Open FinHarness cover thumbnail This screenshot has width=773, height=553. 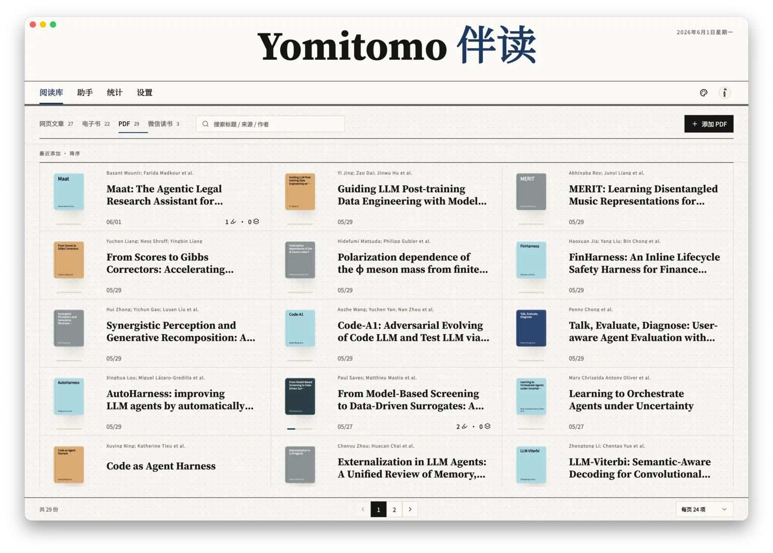531,260
